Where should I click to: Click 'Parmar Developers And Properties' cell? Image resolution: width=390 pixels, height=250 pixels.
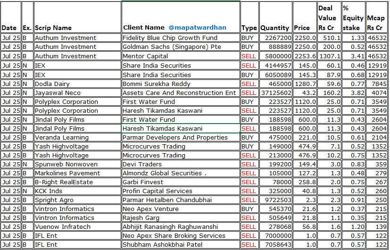(181, 138)
